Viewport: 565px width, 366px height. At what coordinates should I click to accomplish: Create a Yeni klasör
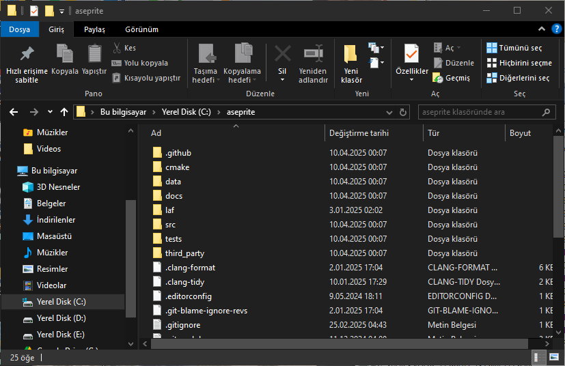coord(351,64)
